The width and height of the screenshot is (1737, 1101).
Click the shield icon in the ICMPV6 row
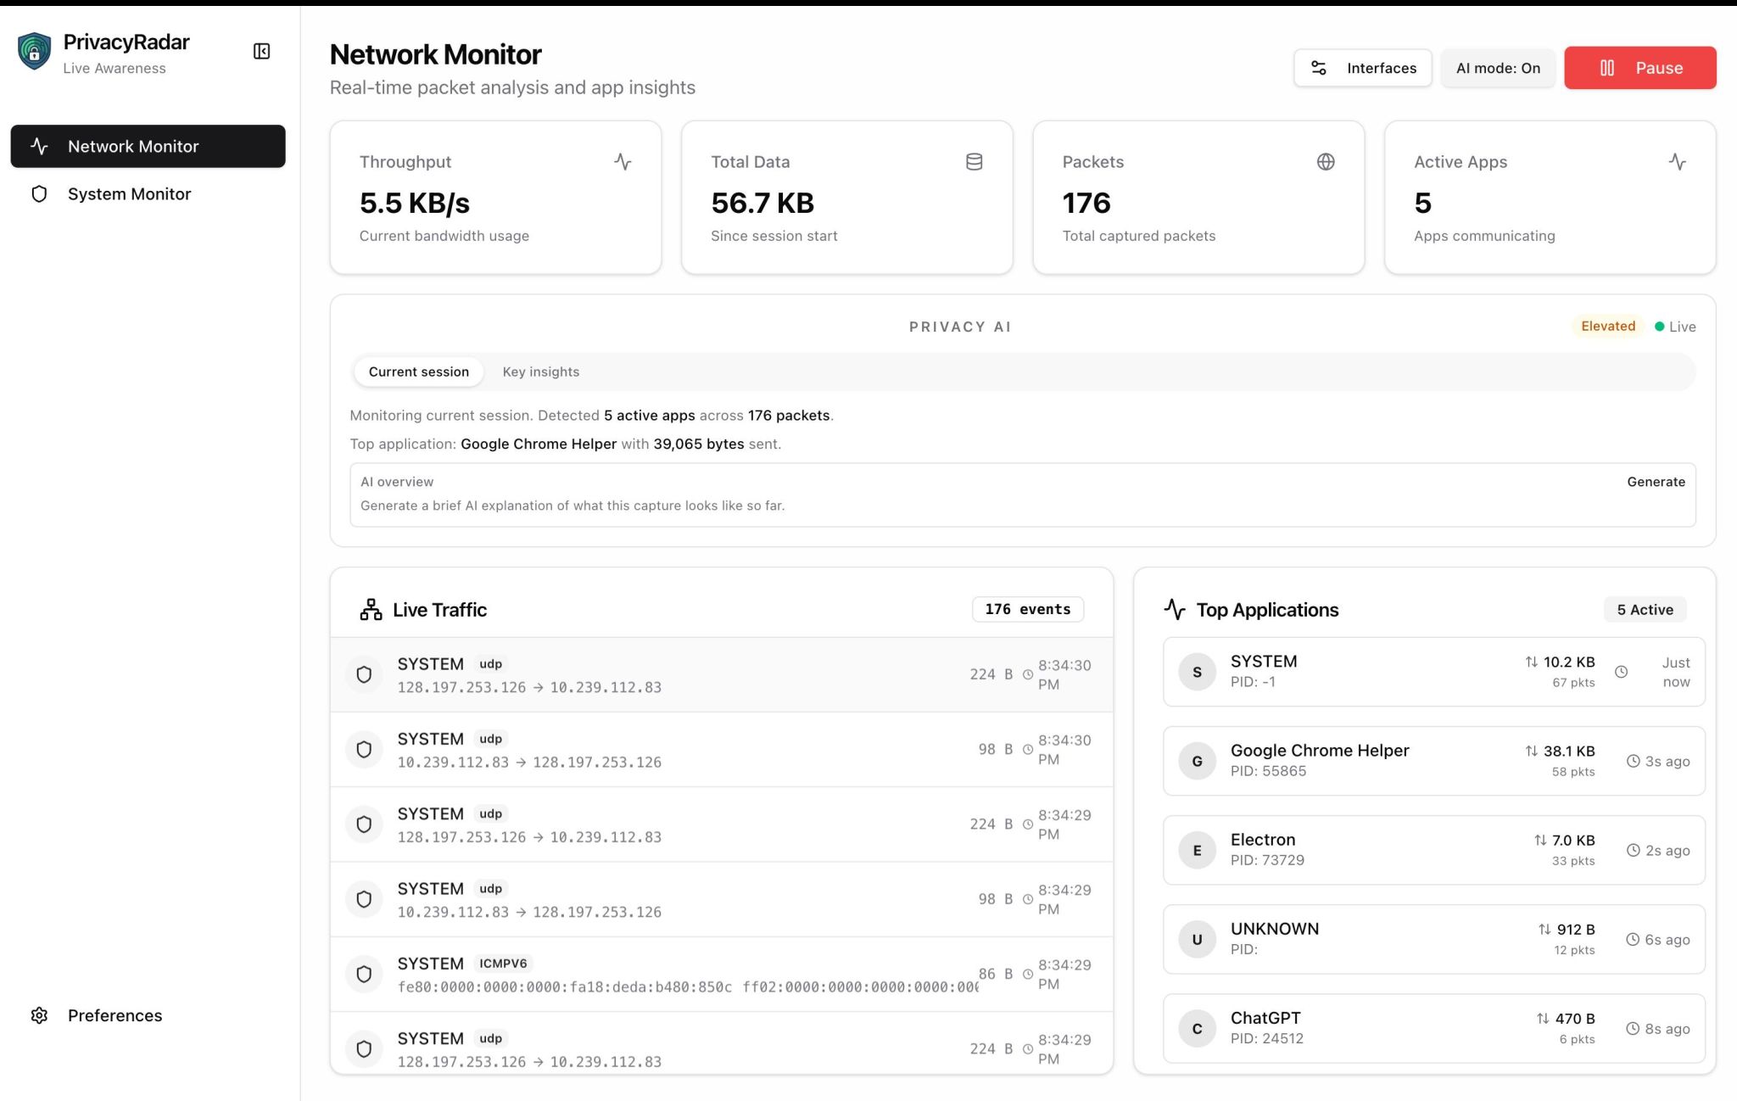(364, 975)
